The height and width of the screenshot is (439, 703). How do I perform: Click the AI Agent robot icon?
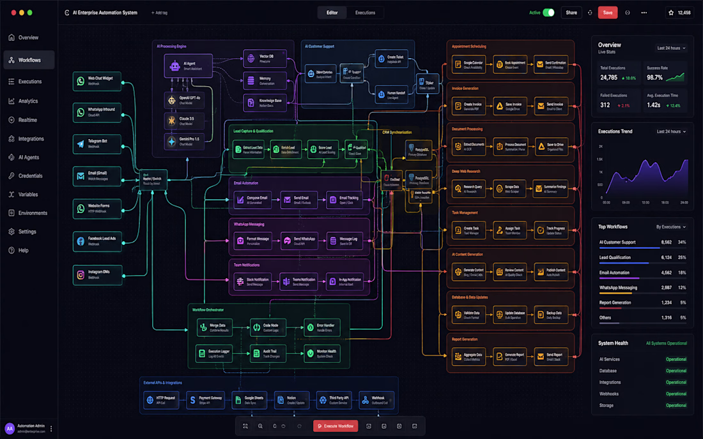(x=175, y=66)
